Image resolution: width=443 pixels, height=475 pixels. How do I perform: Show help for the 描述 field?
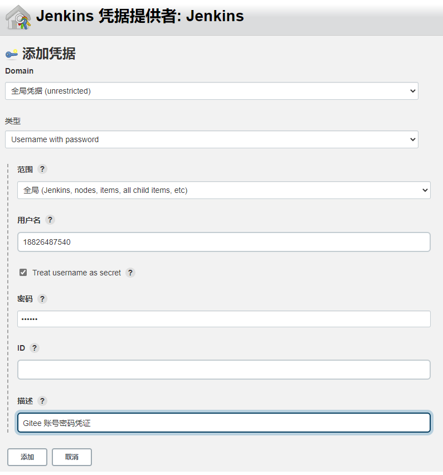click(42, 401)
